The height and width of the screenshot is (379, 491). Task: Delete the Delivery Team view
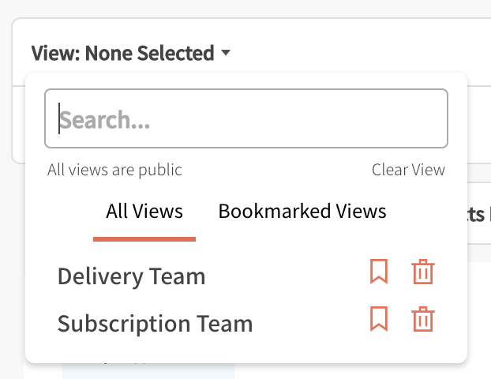[x=423, y=272]
